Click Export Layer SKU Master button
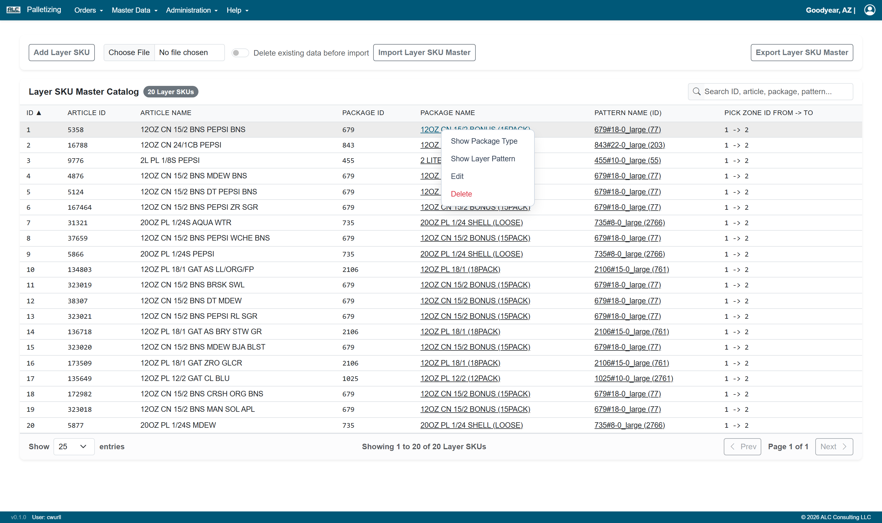 tap(802, 53)
